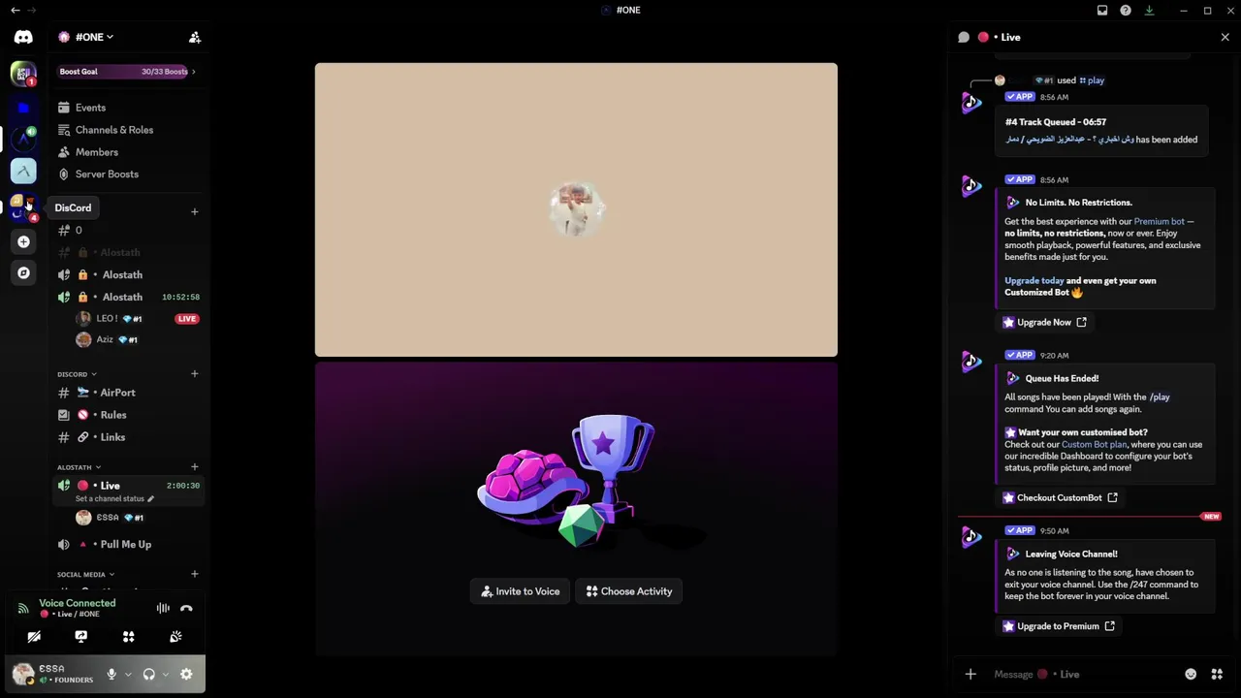Click Choose Activity button
The image size is (1241, 698).
point(629,591)
